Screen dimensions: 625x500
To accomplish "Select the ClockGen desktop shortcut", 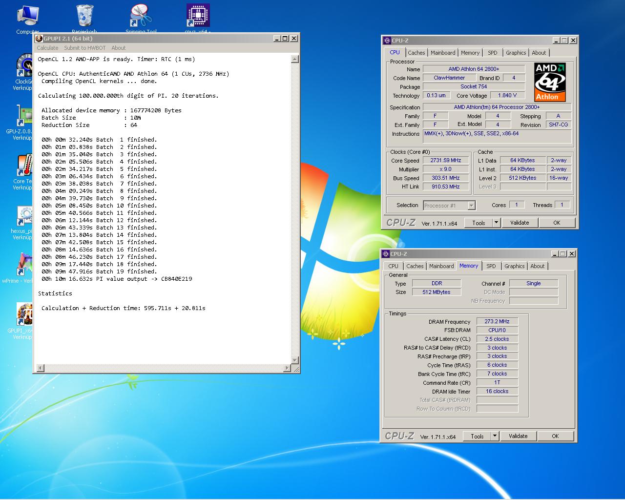I will pyautogui.click(x=24, y=72).
